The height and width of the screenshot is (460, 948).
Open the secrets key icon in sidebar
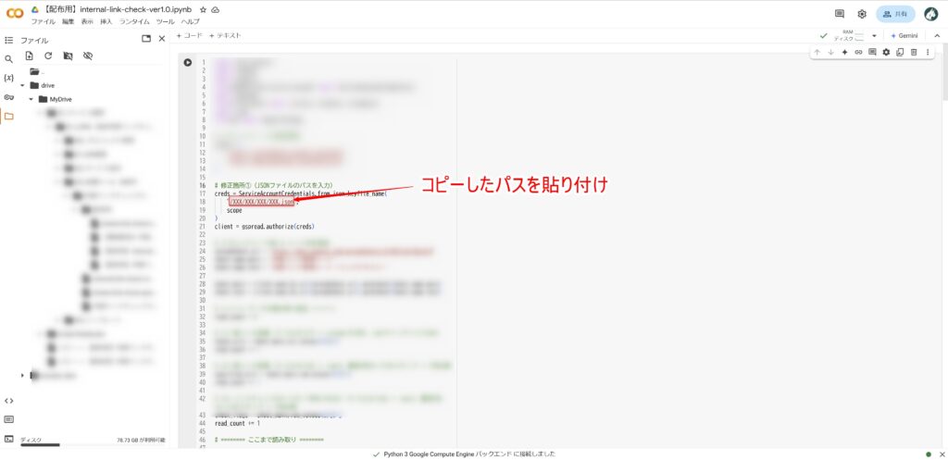pos(9,96)
